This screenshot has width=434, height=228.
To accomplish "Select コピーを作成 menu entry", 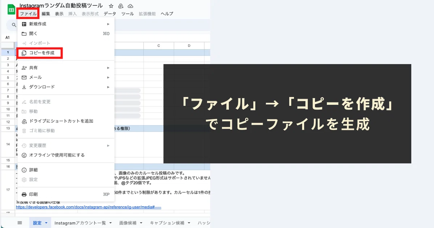I will pyautogui.click(x=66, y=53).
